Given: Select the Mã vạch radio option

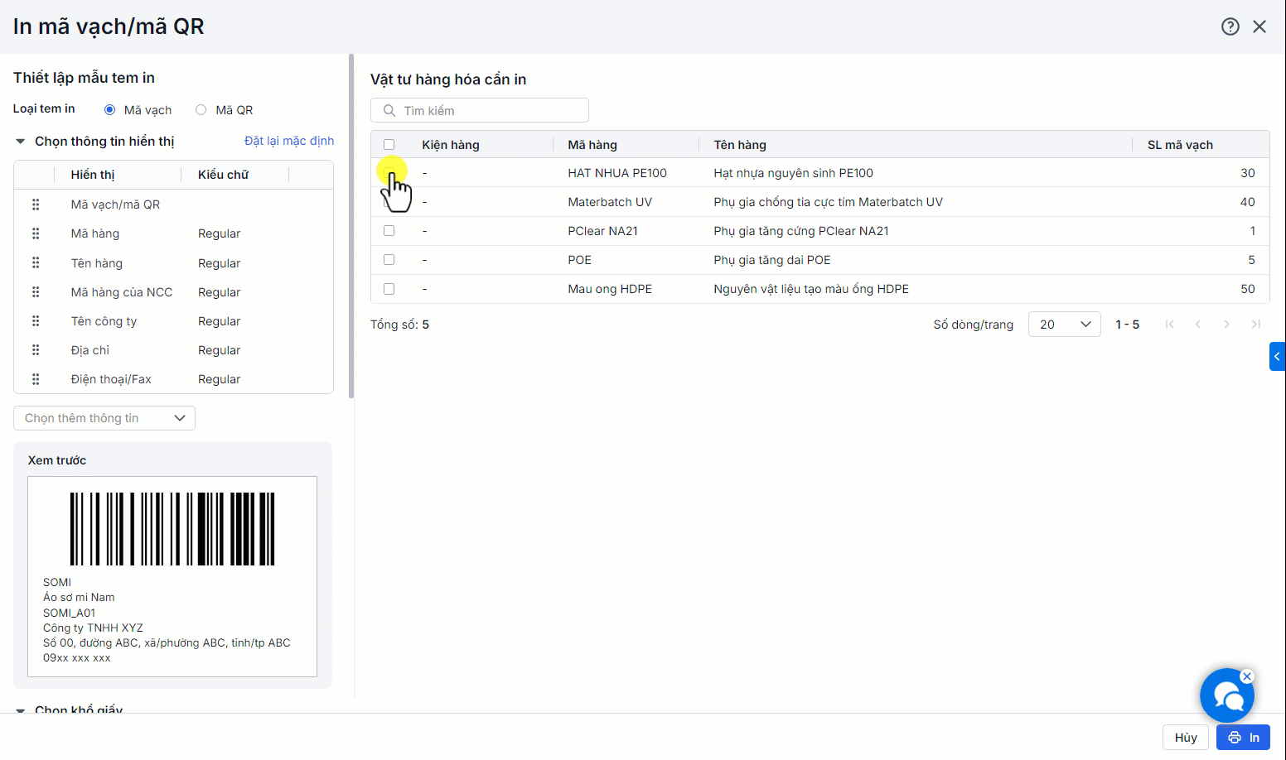Looking at the screenshot, I should click(109, 110).
